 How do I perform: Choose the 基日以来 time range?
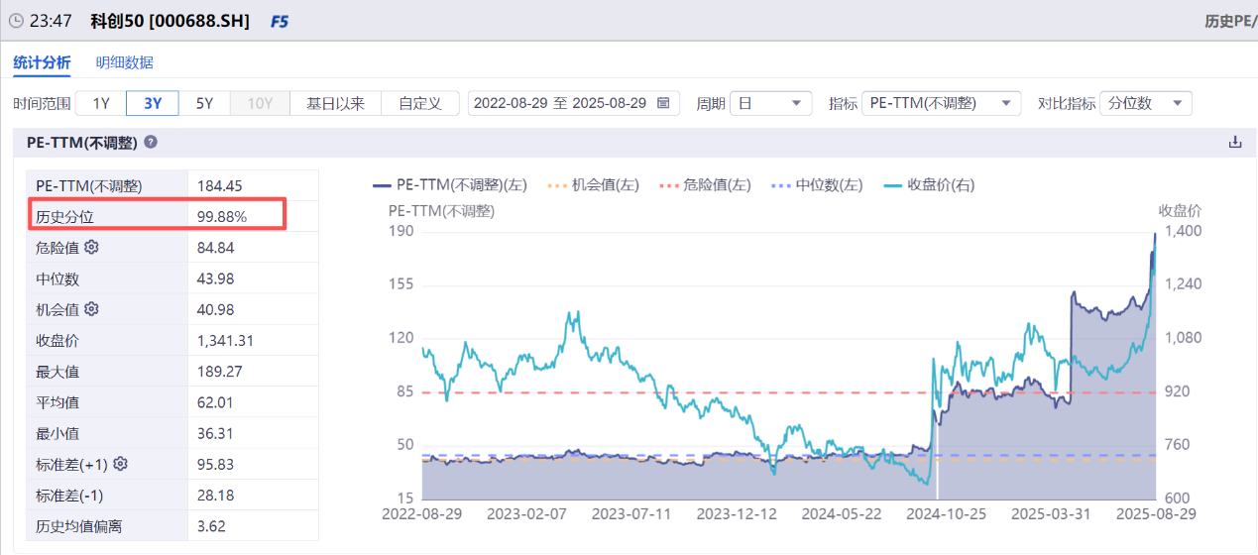(335, 103)
